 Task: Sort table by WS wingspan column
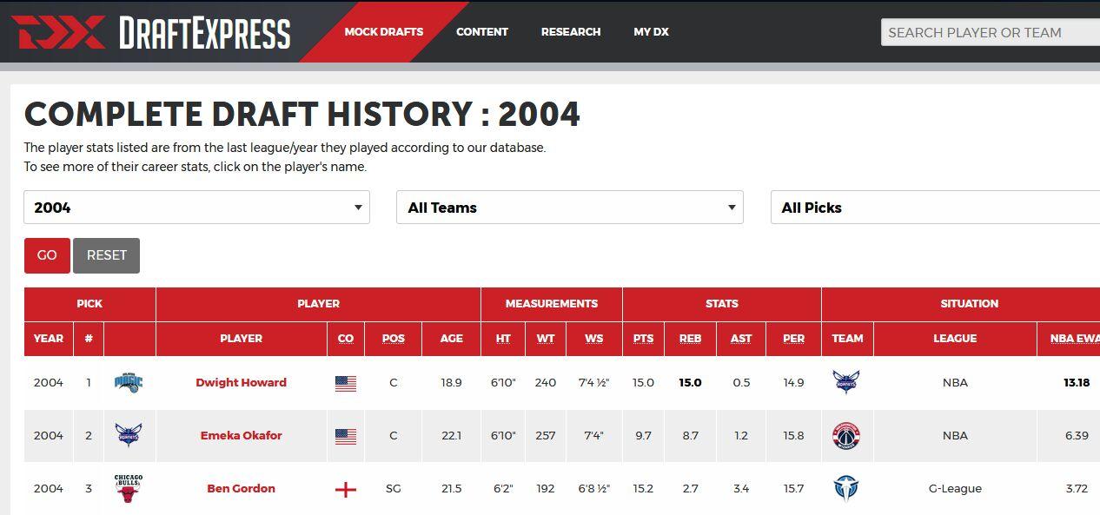click(x=593, y=339)
